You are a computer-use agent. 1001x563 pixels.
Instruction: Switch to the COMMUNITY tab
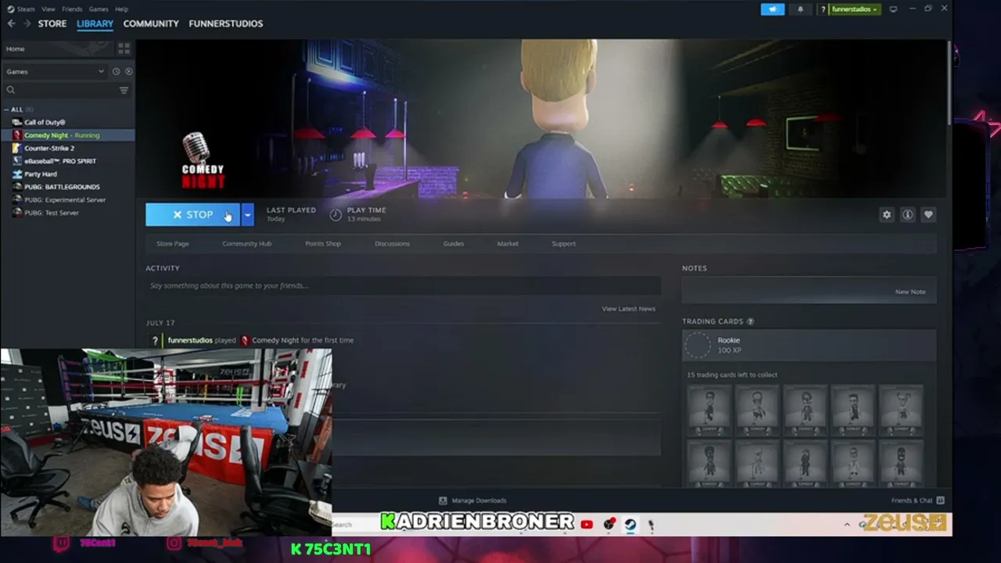tap(151, 23)
